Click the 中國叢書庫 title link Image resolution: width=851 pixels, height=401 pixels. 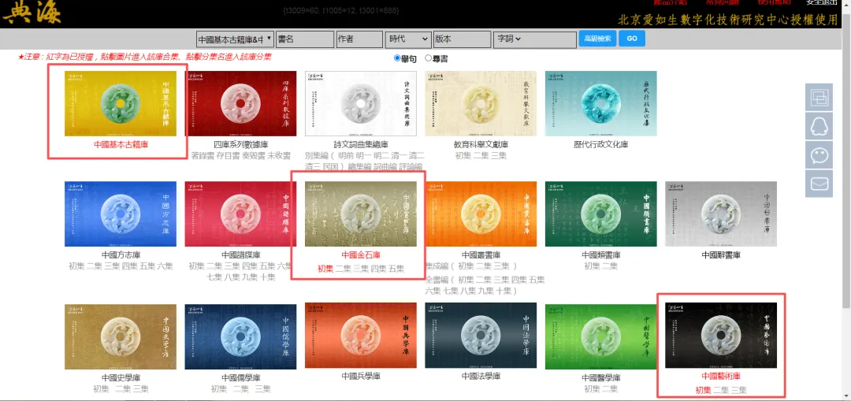point(481,255)
